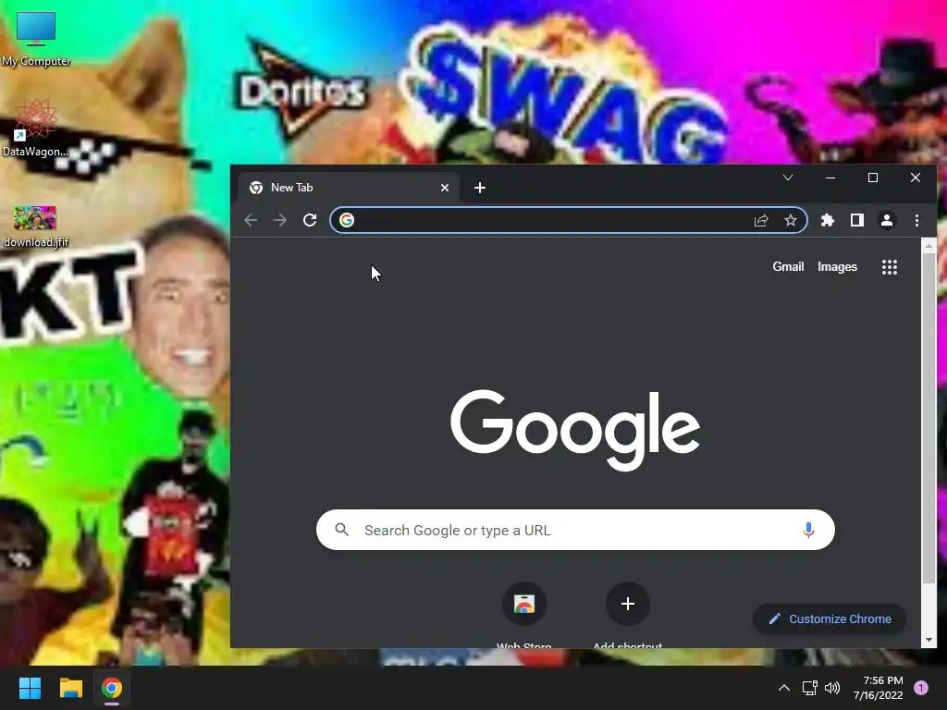
Task: Minimize the Chrome window
Action: point(830,177)
